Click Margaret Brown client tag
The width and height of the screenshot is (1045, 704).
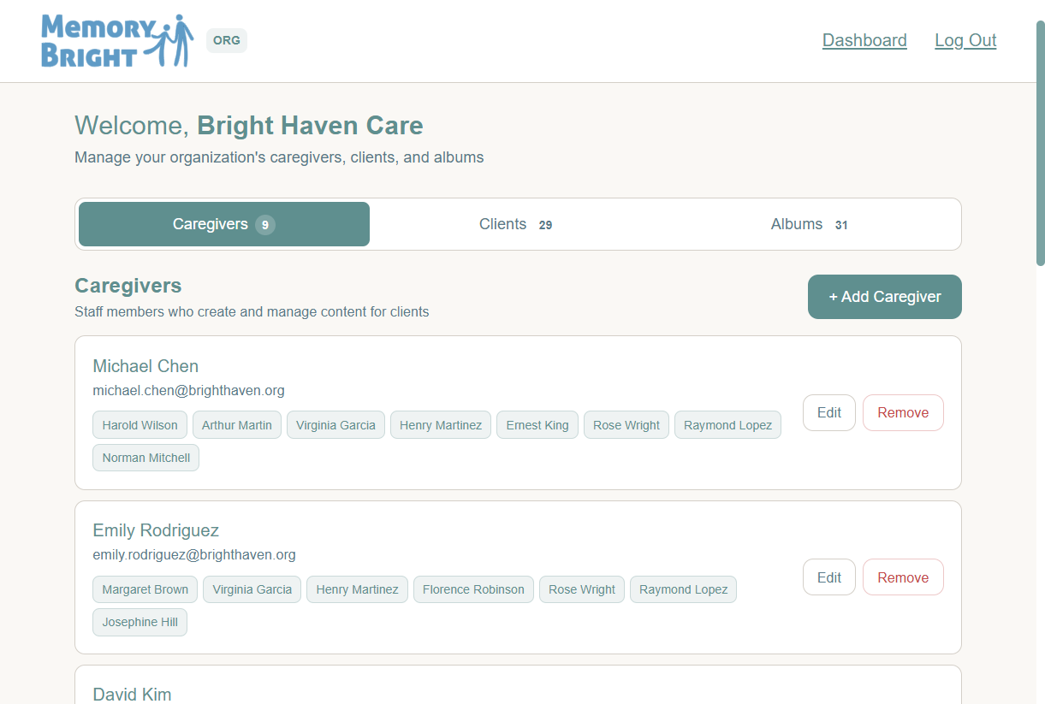145,589
